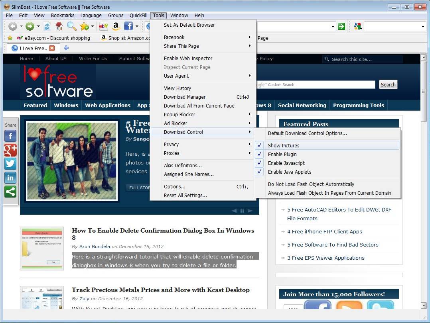The width and height of the screenshot is (430, 323).
Task: Click the vertical scrollbar down arrow
Action: coord(424,305)
